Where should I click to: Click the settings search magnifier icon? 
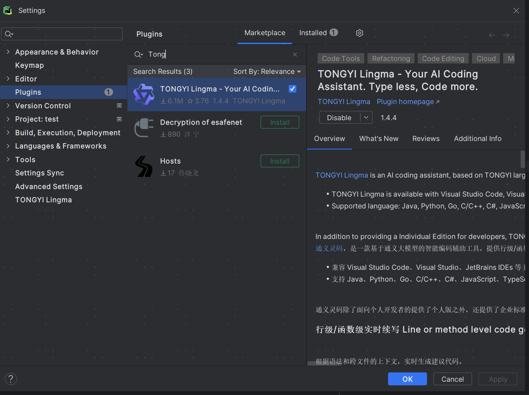point(9,34)
